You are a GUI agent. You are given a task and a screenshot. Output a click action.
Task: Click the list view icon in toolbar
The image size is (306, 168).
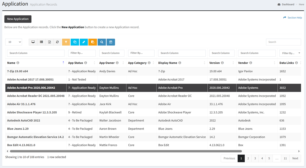coord(41,42)
